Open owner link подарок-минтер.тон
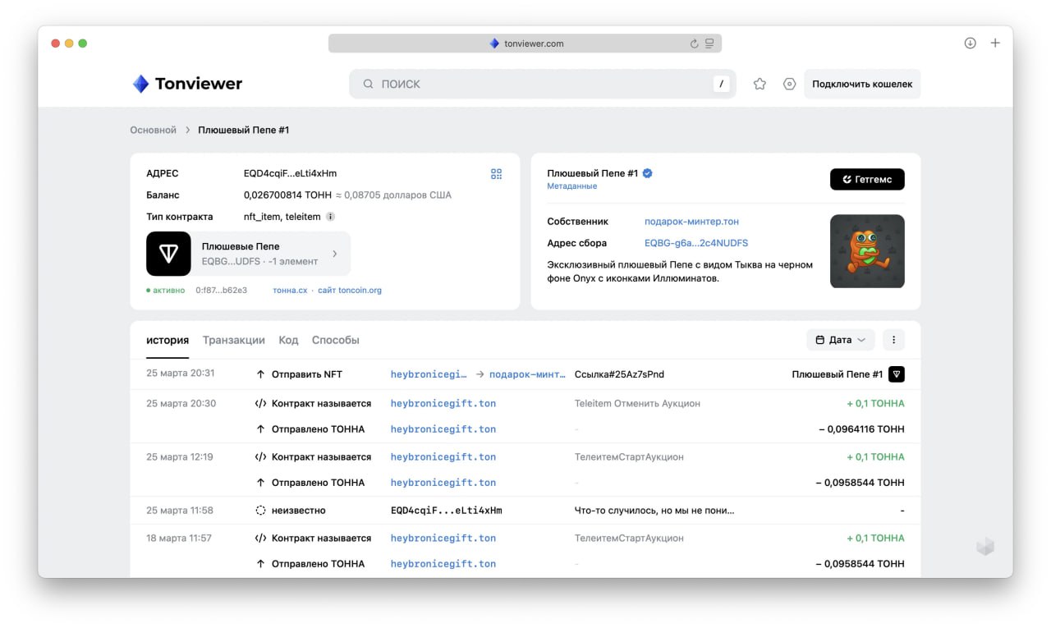The width and height of the screenshot is (1051, 628). click(691, 222)
